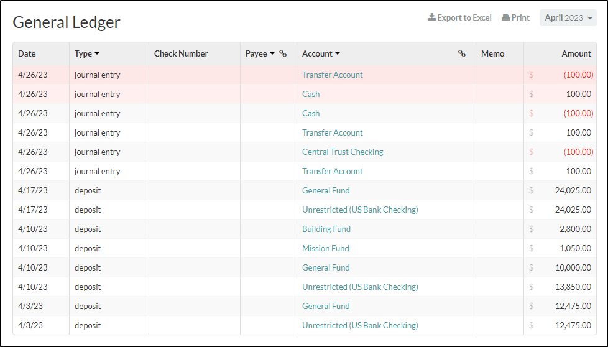Screen dimensions: 608x347
Task: Open the Building Fund account link
Action: [x=326, y=229]
